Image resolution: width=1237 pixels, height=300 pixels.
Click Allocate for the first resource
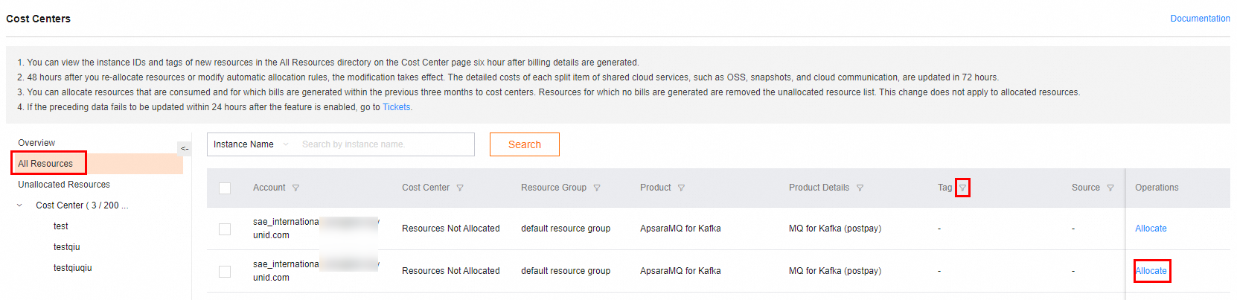click(1151, 229)
